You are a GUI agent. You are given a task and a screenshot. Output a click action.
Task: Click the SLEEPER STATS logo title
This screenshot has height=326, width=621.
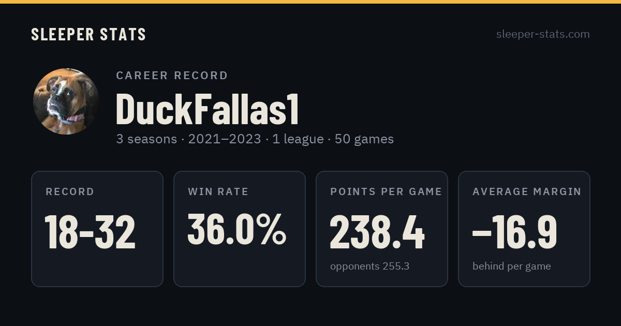pos(88,34)
